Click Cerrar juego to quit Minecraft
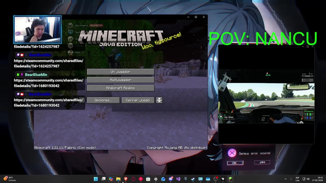326x183 pixels. pyautogui.click(x=138, y=100)
